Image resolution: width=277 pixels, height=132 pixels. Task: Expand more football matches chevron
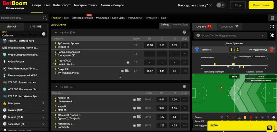120,77
